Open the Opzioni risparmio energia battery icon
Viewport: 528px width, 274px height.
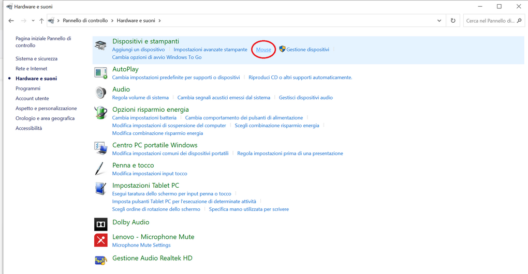point(100,113)
